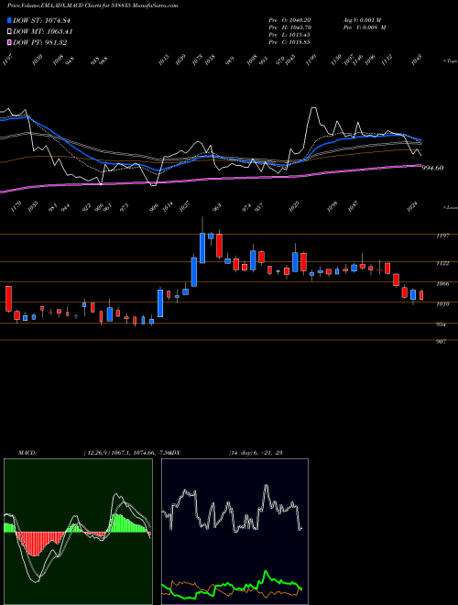Click the 1122 price axis label

(x=442, y=263)
